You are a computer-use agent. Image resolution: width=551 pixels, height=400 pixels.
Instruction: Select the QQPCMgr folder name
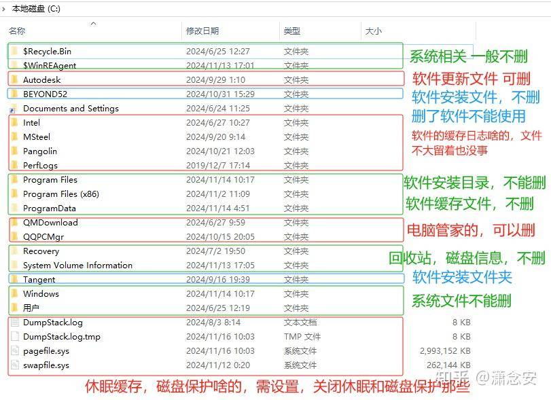click(x=43, y=237)
